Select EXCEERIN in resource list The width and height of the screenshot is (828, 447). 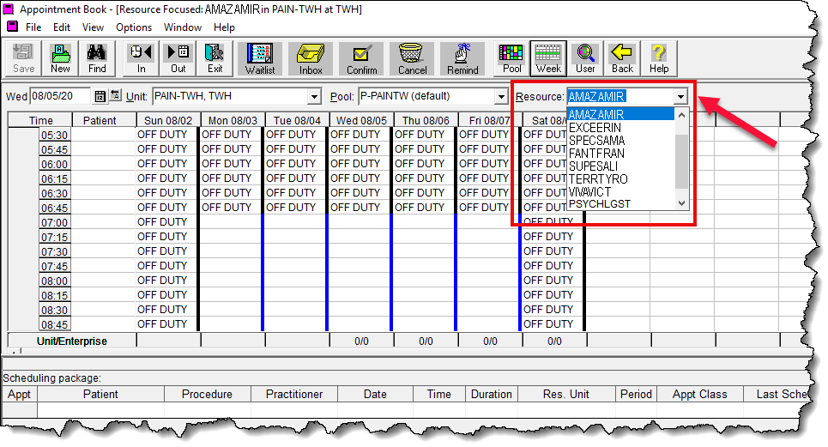click(620, 128)
